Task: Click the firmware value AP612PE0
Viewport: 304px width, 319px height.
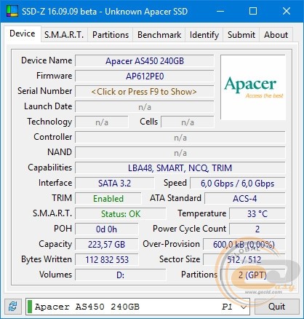Action: pyautogui.click(x=145, y=76)
